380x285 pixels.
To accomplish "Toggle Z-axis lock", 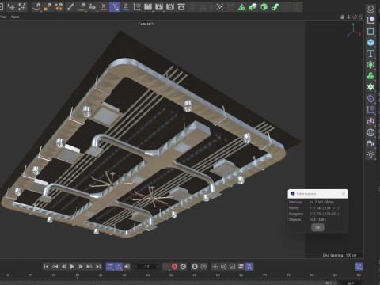I will point(126,6).
